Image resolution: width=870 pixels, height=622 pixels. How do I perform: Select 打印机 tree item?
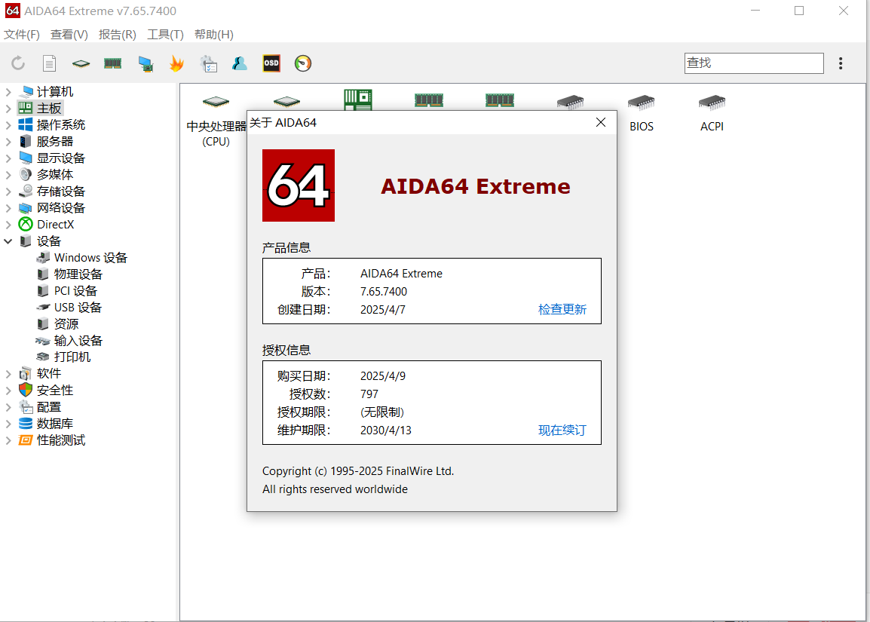pyautogui.click(x=72, y=357)
